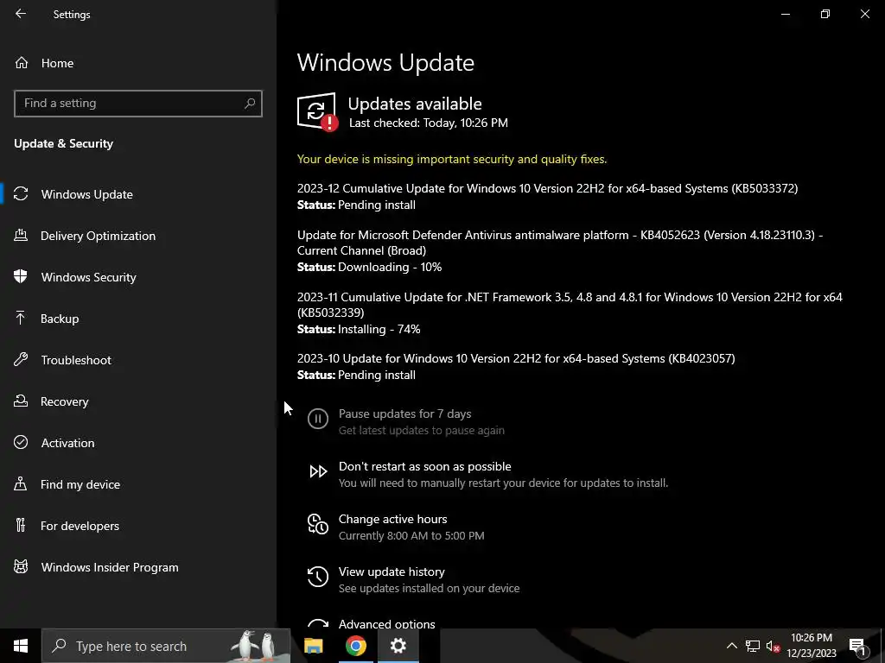The height and width of the screenshot is (663, 885).
Task: Click the back arrow in Settings
Action: pos(21,14)
